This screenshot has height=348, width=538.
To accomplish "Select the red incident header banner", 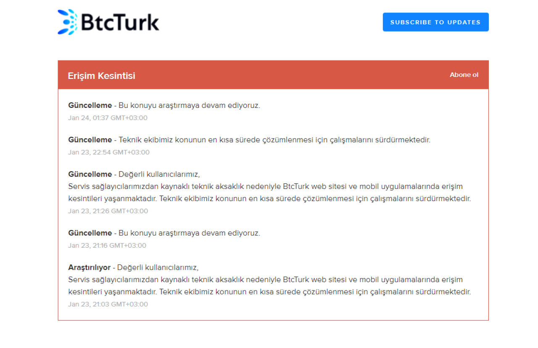I will (273, 75).
